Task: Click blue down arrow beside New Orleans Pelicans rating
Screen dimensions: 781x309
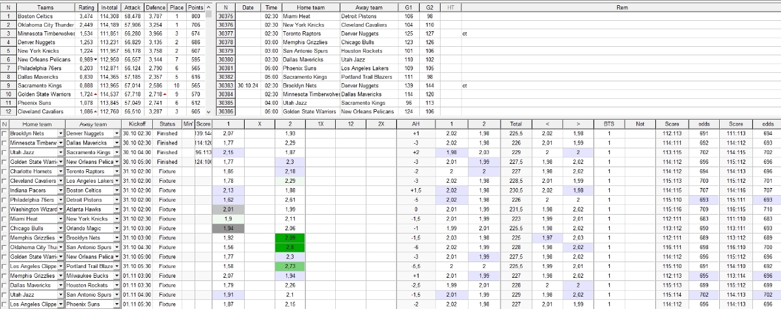Action: coord(96,59)
